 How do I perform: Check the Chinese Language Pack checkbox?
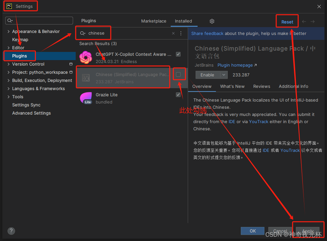point(178,74)
